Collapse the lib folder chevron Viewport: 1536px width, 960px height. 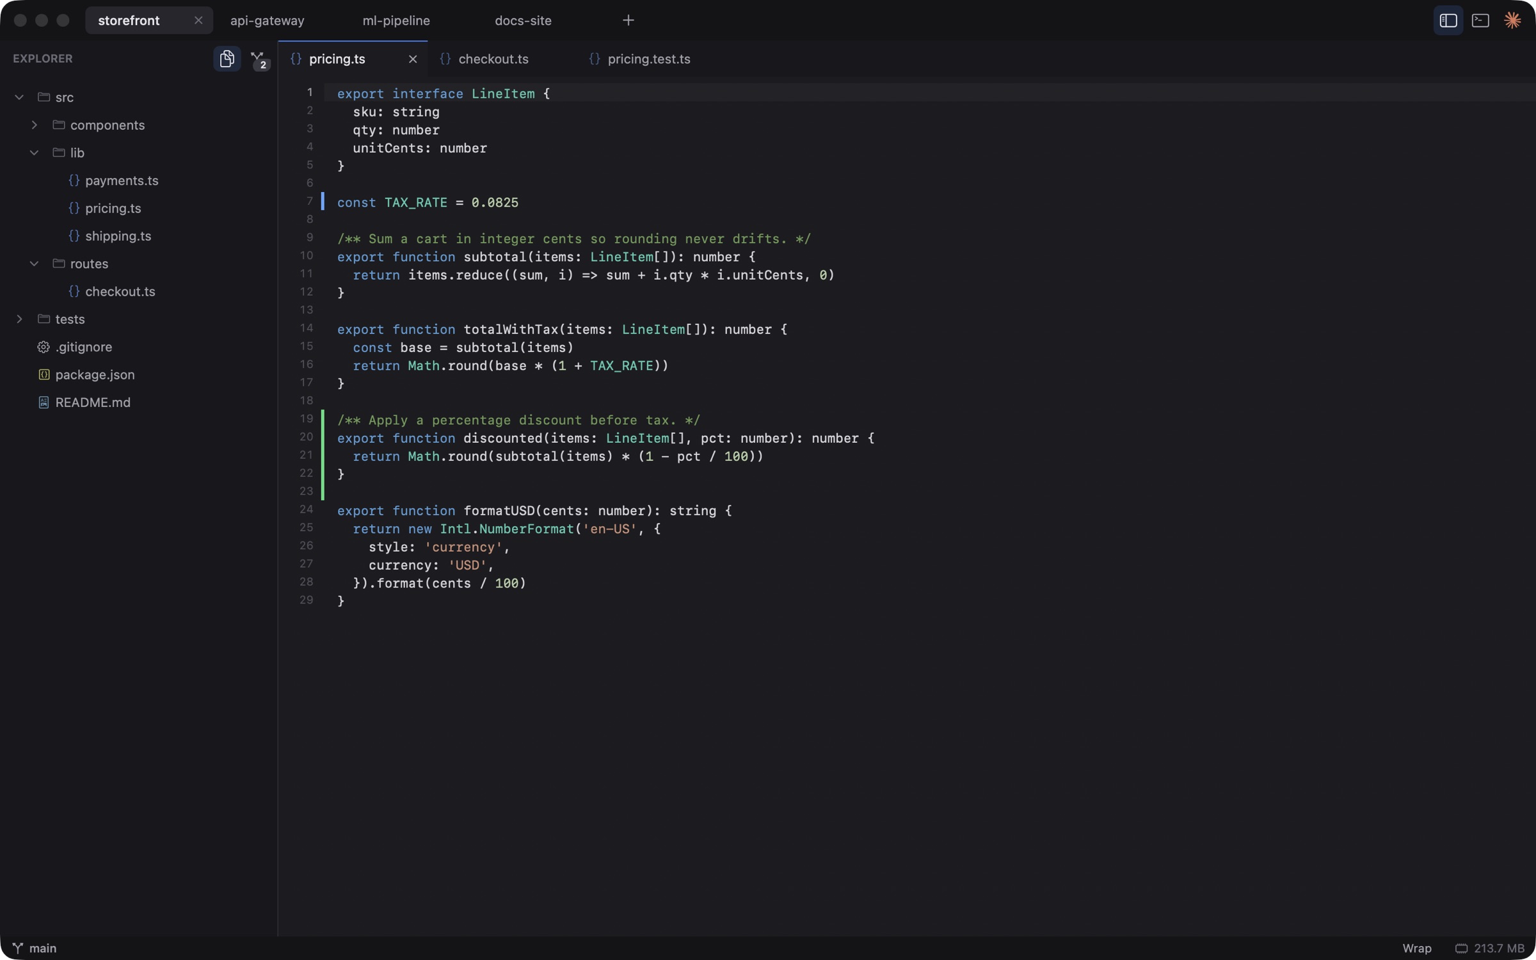pyautogui.click(x=34, y=152)
